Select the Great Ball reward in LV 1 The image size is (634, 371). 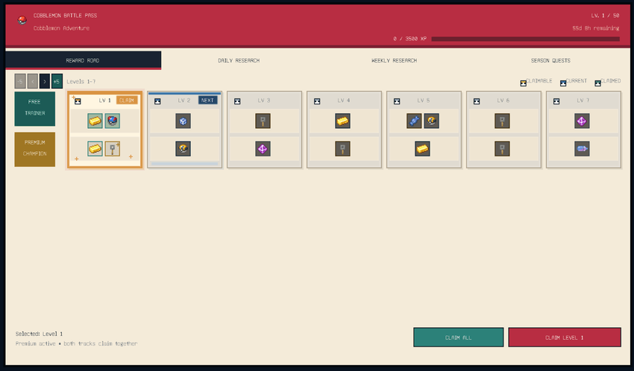(113, 121)
